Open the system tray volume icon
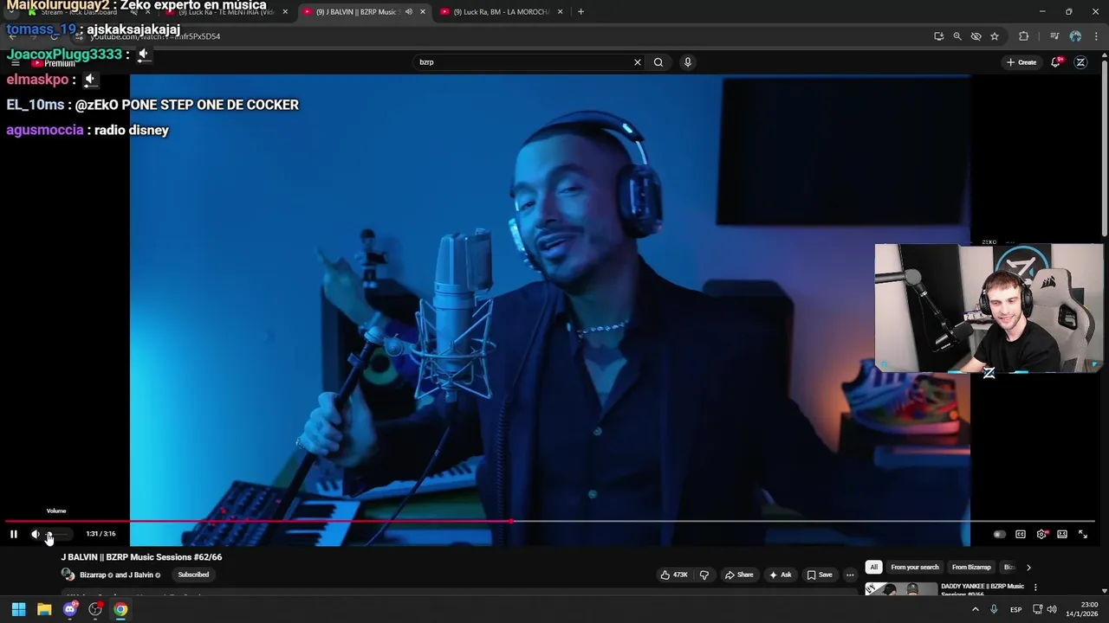 click(x=1051, y=609)
